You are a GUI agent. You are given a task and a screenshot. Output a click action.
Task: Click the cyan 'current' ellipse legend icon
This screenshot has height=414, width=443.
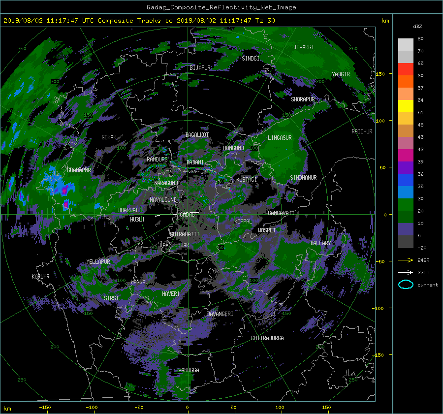pyautogui.click(x=406, y=285)
